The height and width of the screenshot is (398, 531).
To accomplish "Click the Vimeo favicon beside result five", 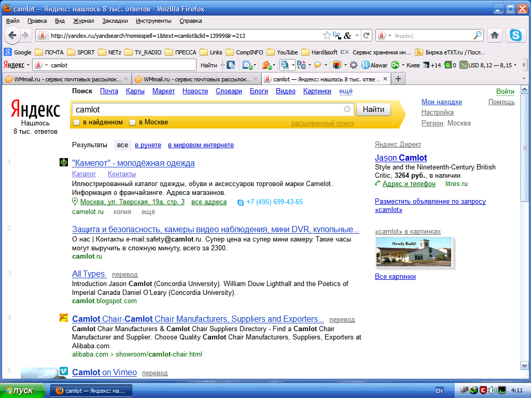I will tap(63, 371).
